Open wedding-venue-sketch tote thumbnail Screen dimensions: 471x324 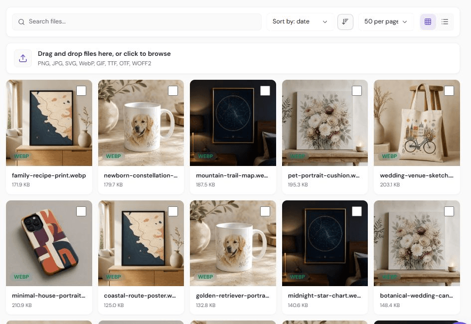[x=417, y=123]
